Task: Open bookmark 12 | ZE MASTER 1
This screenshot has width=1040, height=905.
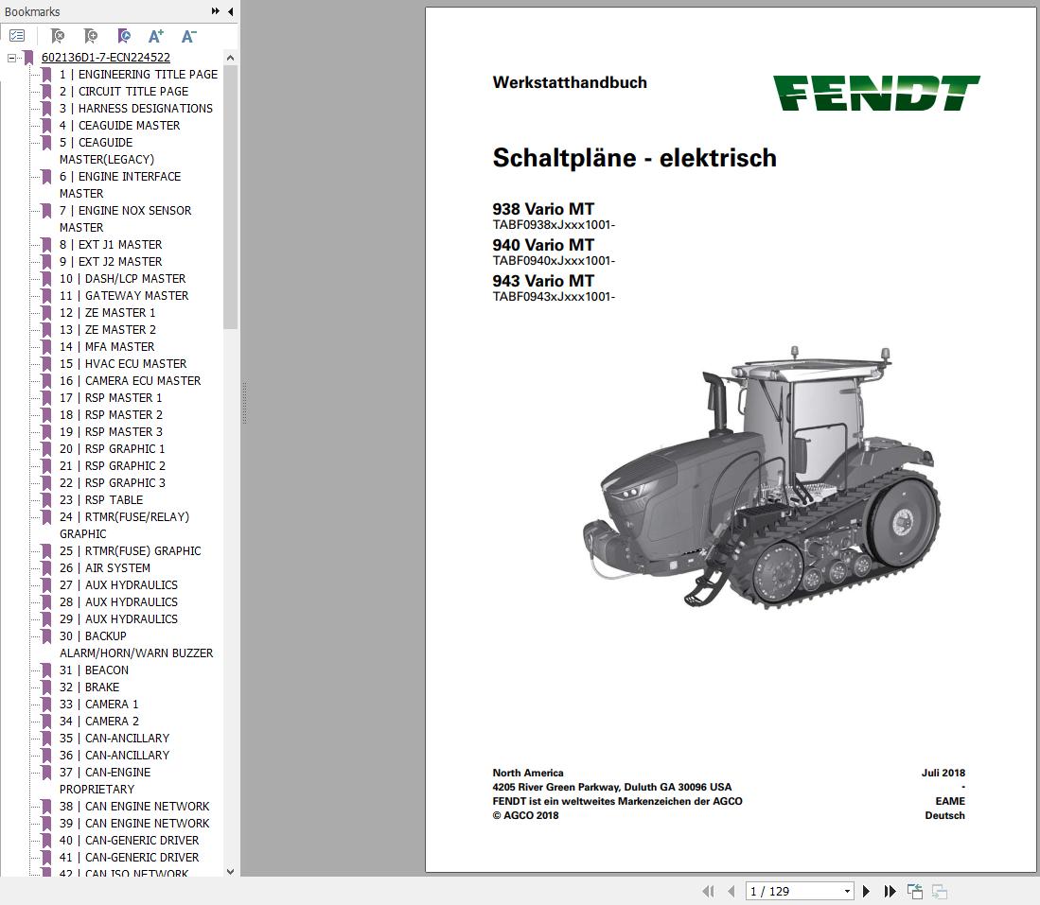Action: [x=108, y=312]
